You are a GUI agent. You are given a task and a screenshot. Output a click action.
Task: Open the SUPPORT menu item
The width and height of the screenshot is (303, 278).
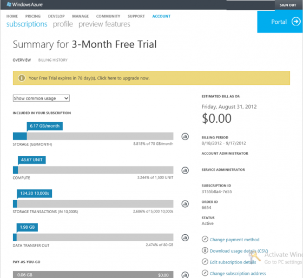point(136,16)
